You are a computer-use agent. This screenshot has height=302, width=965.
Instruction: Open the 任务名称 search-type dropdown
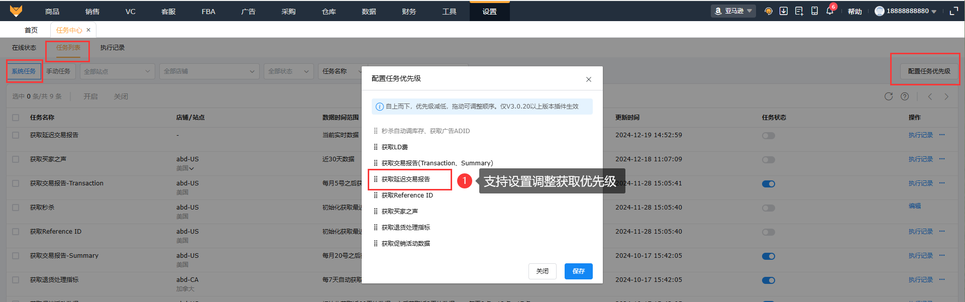(x=342, y=71)
